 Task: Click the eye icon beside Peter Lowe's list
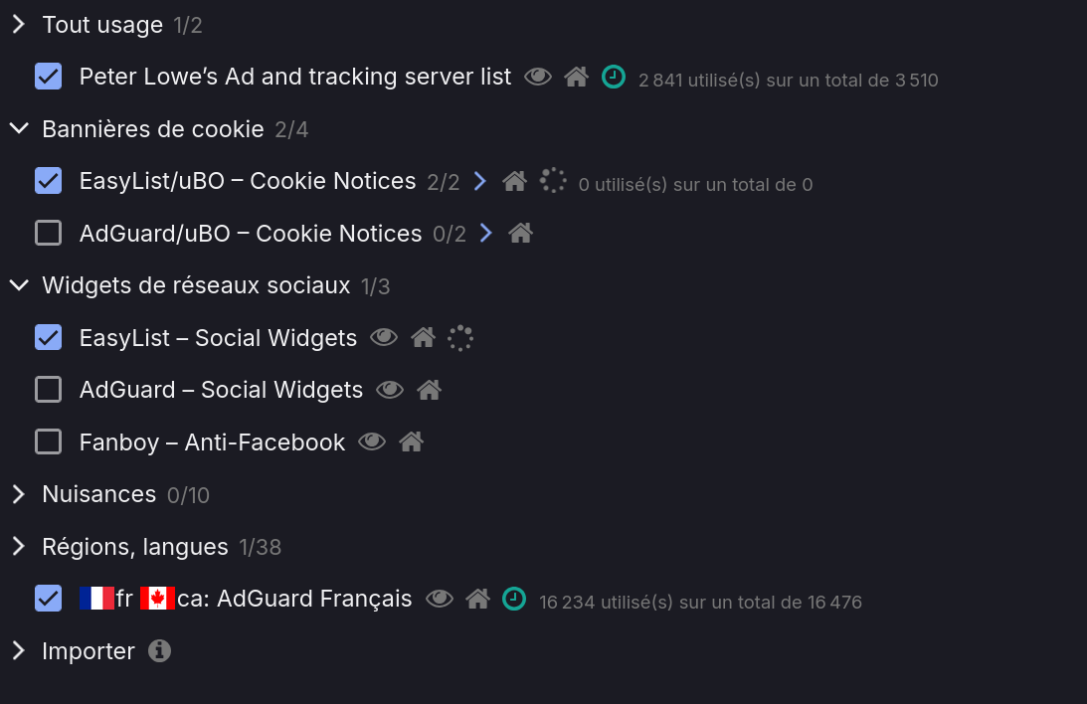[x=538, y=77]
